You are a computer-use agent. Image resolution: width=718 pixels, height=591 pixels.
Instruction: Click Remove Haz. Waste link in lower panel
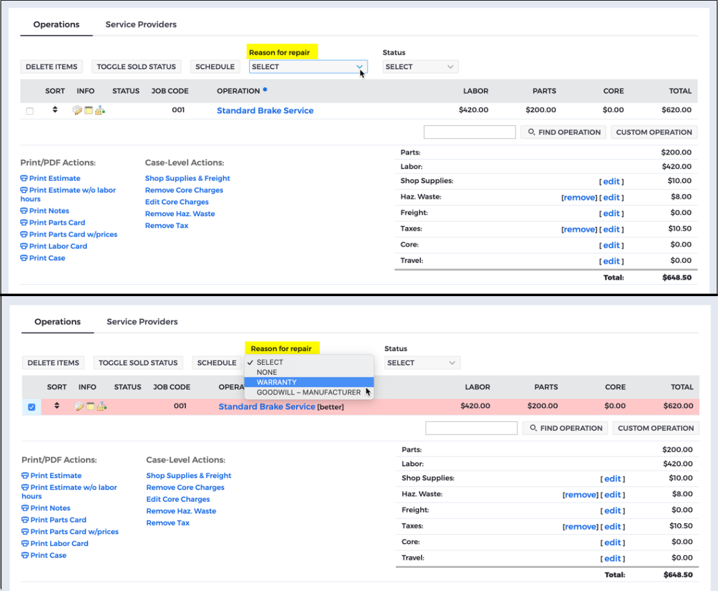(181, 511)
